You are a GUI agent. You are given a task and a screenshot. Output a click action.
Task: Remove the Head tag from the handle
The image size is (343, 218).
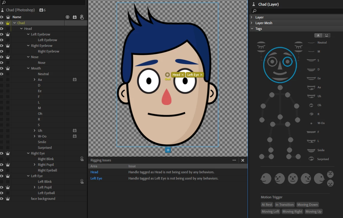(x=183, y=75)
